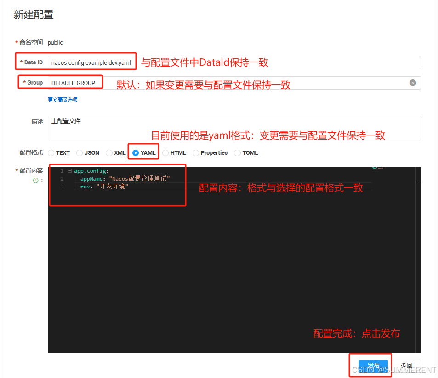438x378 pixels.
Task: Click the editor vertical scrollbar
Action: (x=418, y=260)
